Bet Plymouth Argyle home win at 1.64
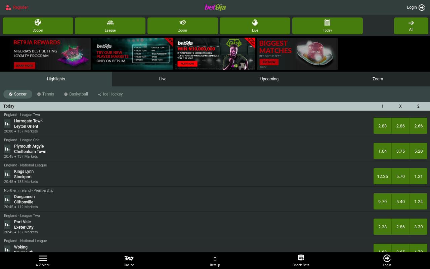 click(382, 151)
